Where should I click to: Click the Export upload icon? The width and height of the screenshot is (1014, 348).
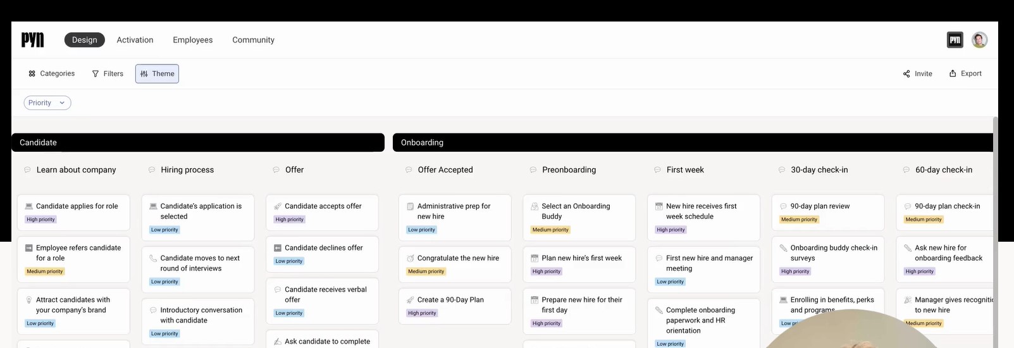(x=953, y=73)
